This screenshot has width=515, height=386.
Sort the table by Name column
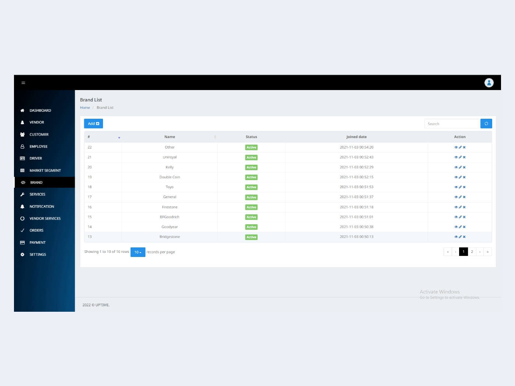point(170,137)
